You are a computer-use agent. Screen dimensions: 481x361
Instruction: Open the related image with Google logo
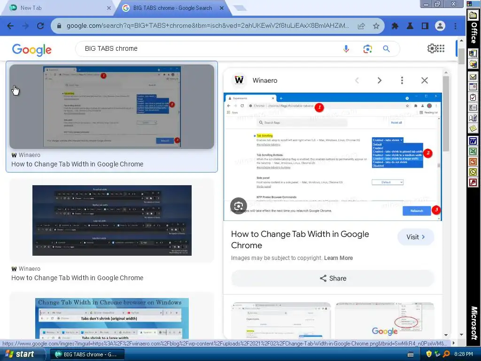[x=384, y=321]
